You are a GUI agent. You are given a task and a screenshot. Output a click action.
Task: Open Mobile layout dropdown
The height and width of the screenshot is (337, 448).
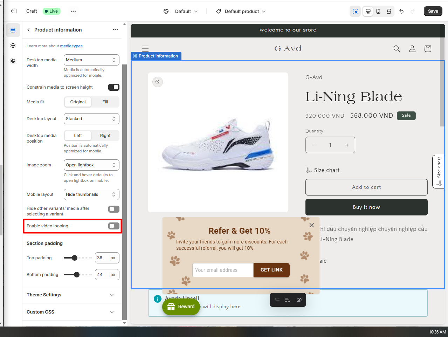click(91, 194)
